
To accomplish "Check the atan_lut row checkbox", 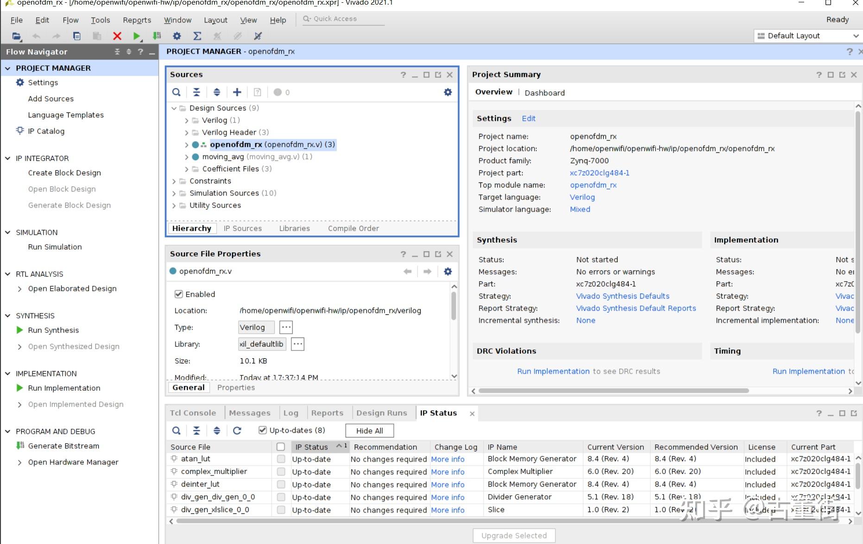I will tap(281, 459).
